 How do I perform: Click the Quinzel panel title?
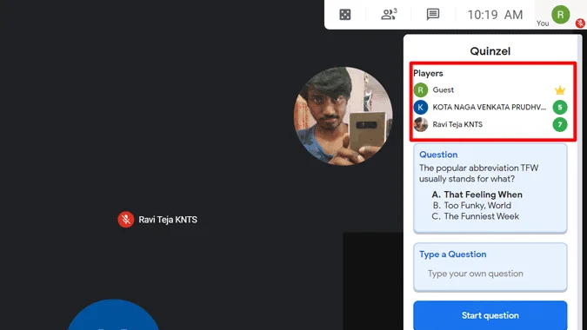click(490, 51)
